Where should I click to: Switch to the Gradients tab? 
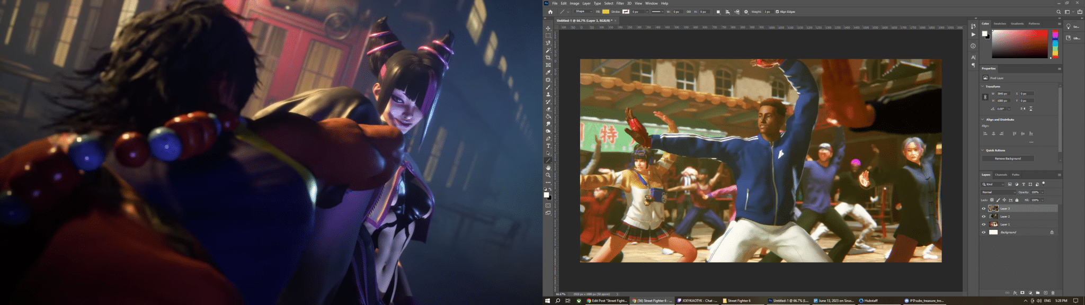tap(1017, 24)
